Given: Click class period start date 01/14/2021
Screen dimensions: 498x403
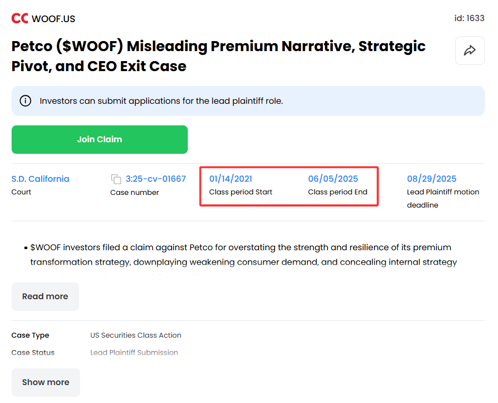Looking at the screenshot, I should coord(231,179).
